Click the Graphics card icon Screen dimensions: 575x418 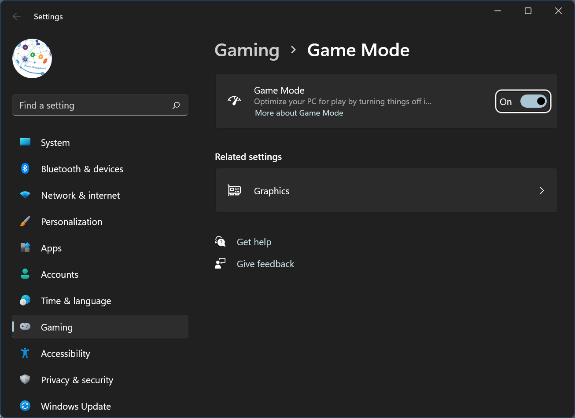[234, 190]
